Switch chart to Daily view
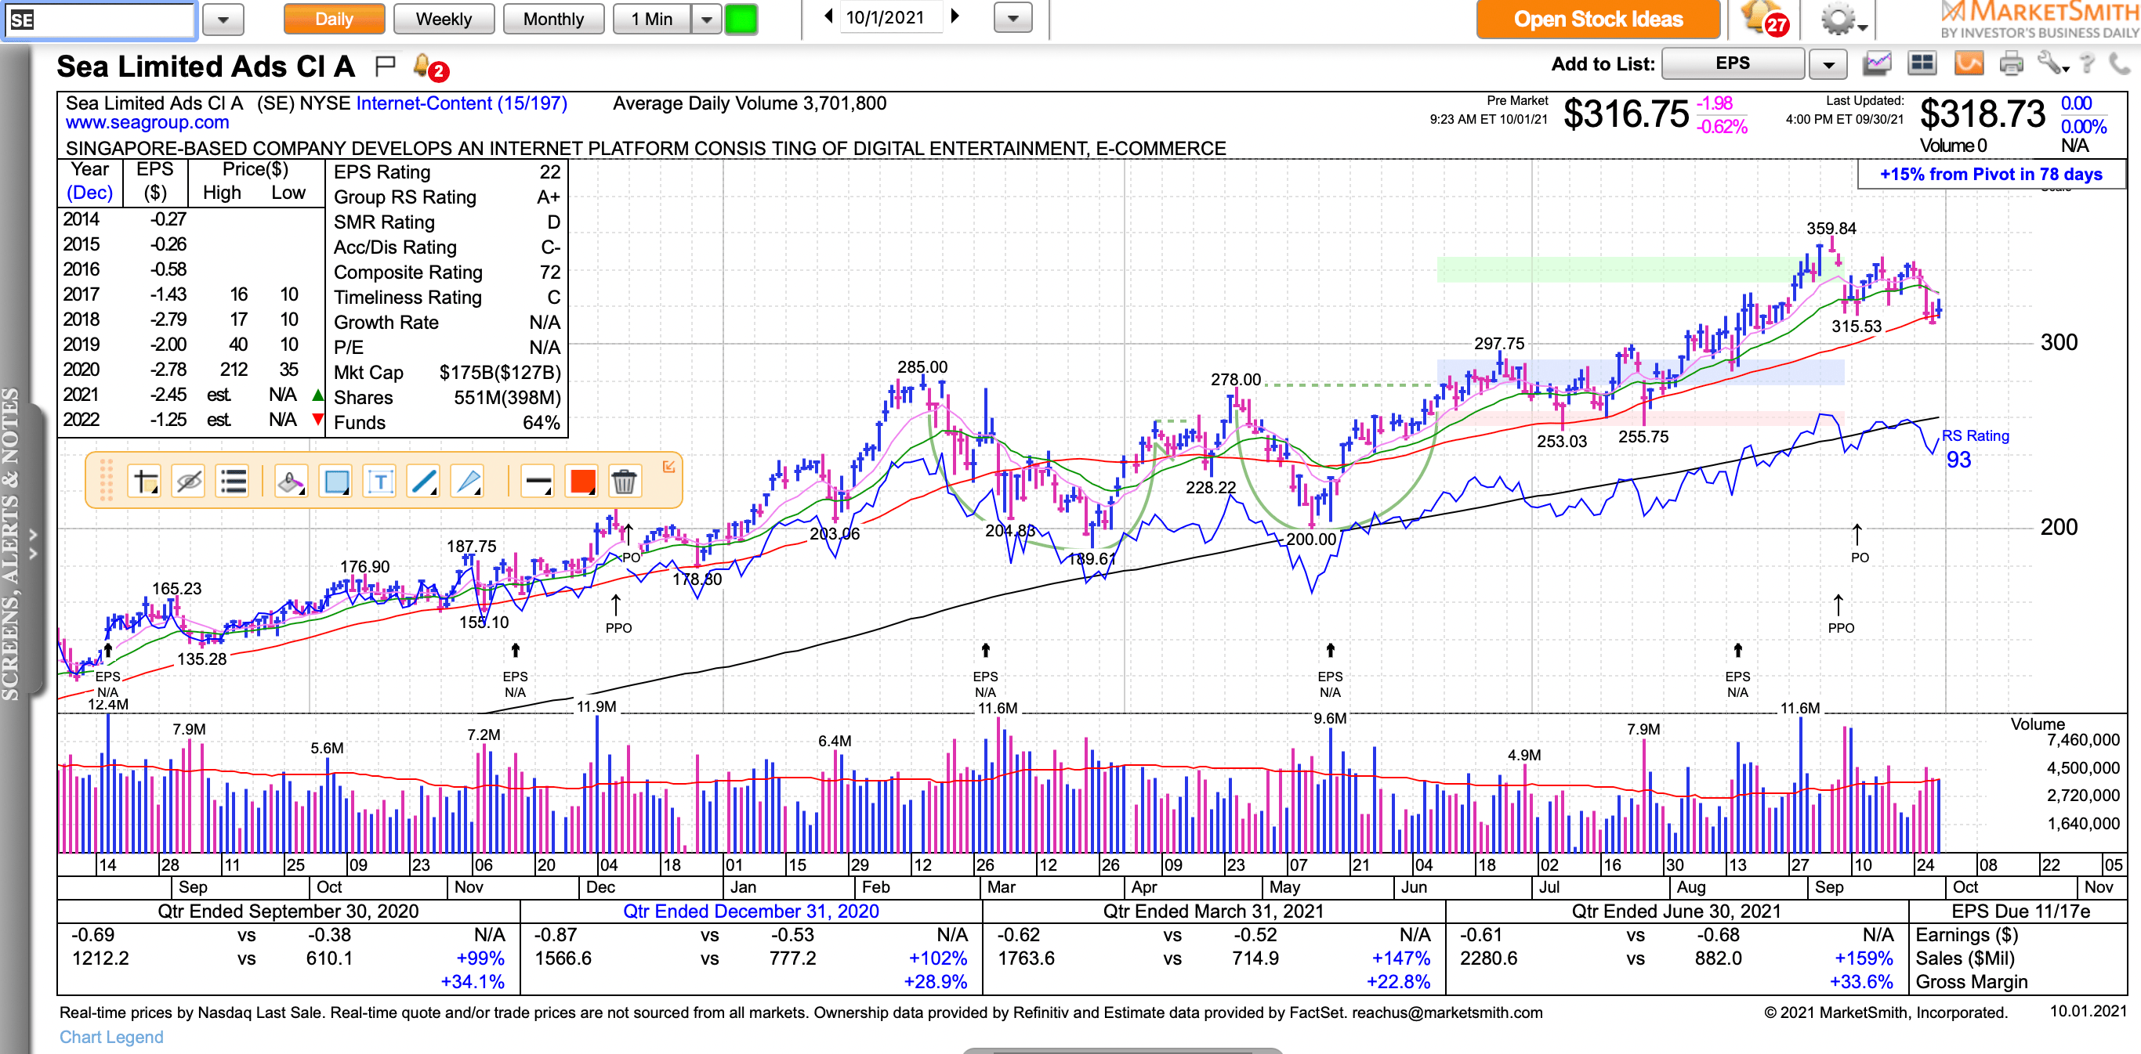The height and width of the screenshot is (1054, 2141). tap(334, 19)
